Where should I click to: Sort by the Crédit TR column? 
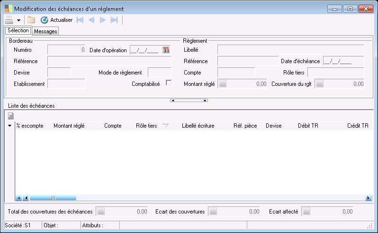358,126
